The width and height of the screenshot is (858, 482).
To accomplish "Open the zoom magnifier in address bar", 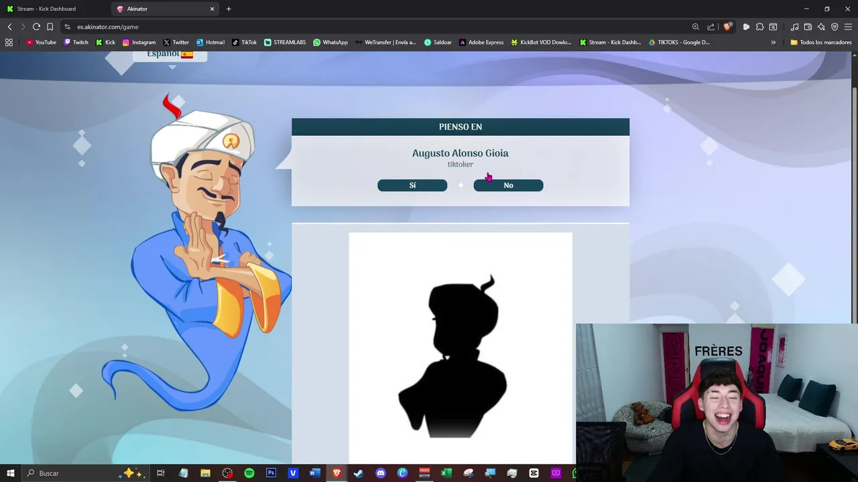I will point(695,27).
